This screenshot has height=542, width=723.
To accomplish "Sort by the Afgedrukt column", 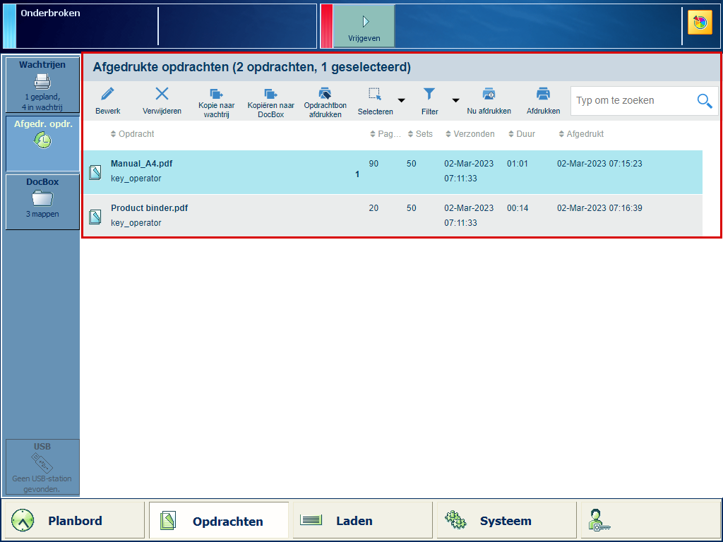I will pyautogui.click(x=581, y=134).
